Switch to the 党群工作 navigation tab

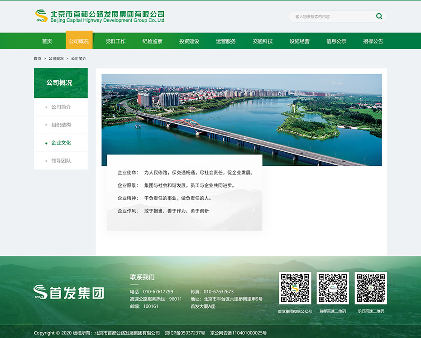click(115, 40)
